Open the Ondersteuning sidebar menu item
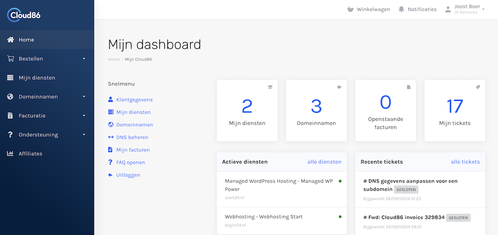Image resolution: width=498 pixels, height=235 pixels. coord(38,135)
